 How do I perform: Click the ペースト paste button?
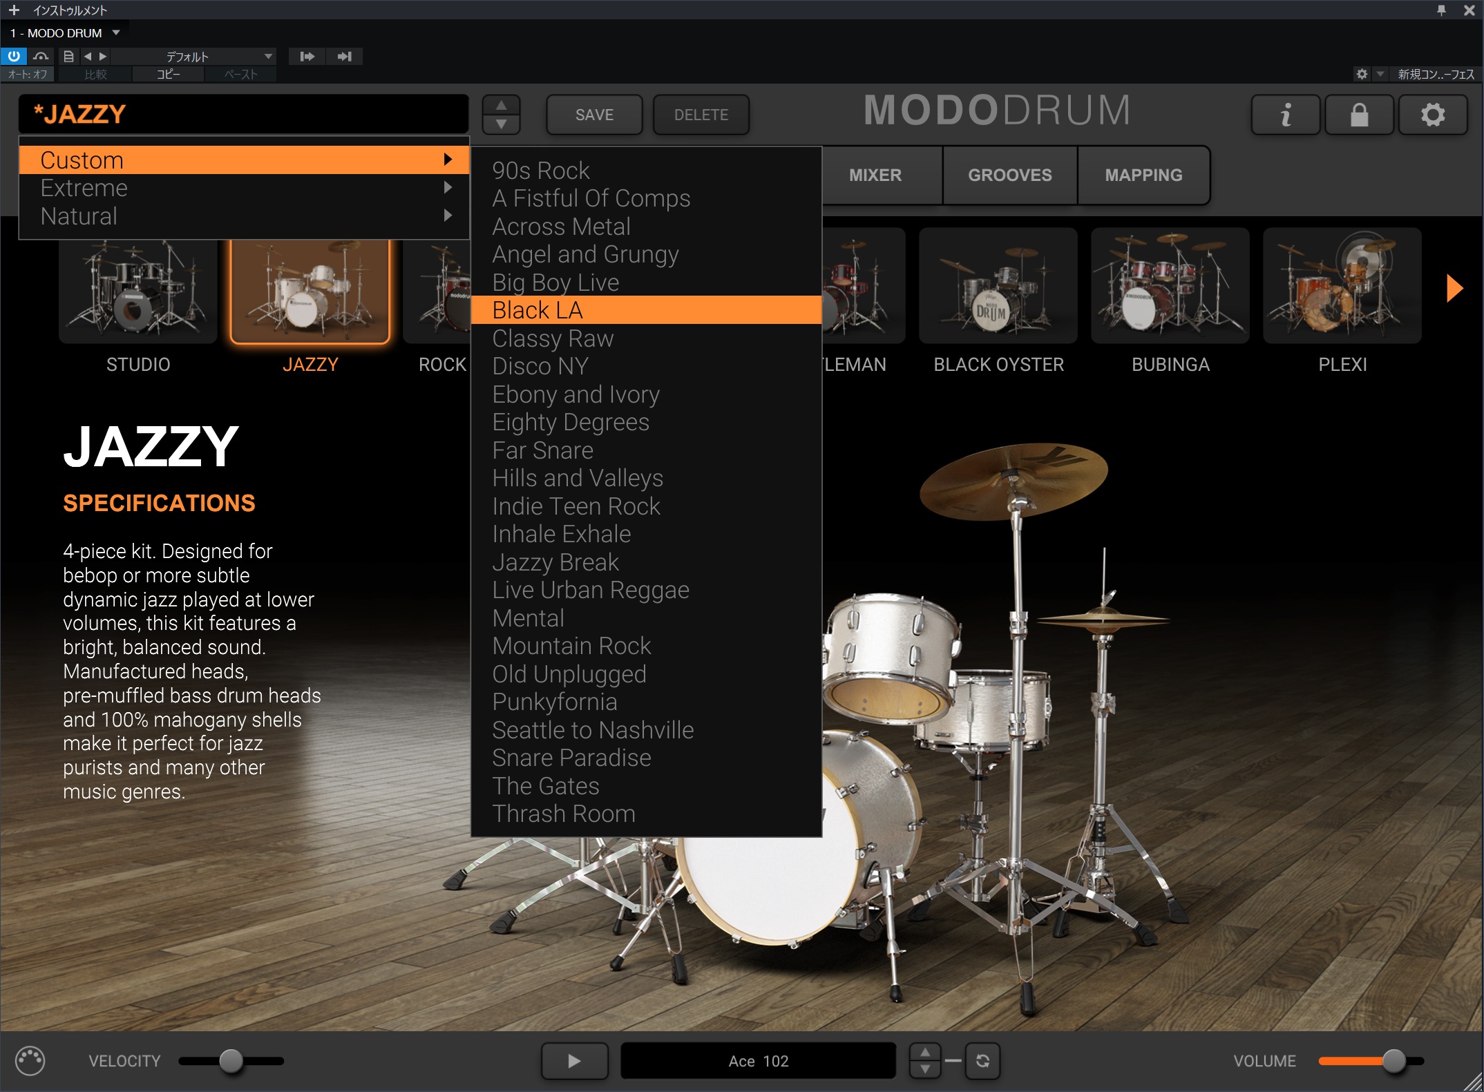tap(240, 74)
